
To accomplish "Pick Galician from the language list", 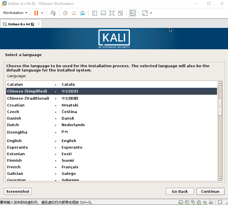I will [x=112, y=173].
